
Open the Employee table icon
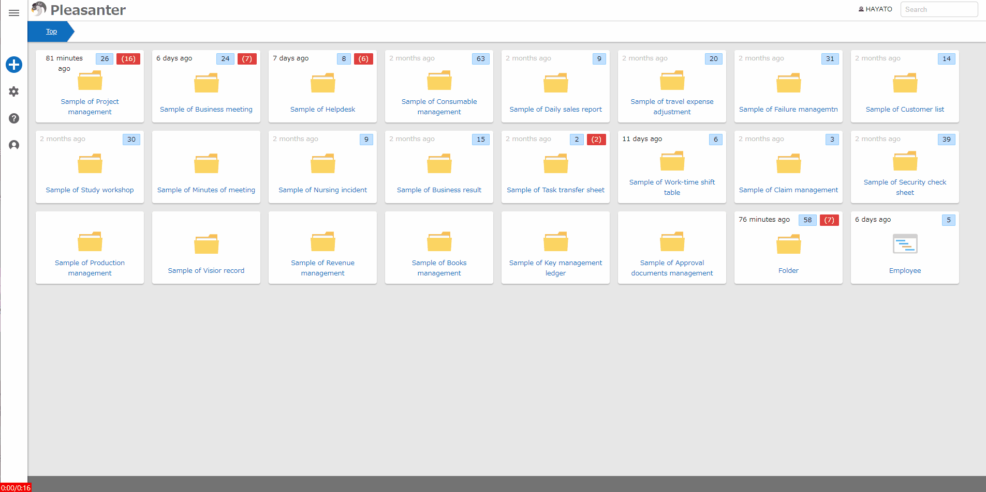pyautogui.click(x=905, y=244)
